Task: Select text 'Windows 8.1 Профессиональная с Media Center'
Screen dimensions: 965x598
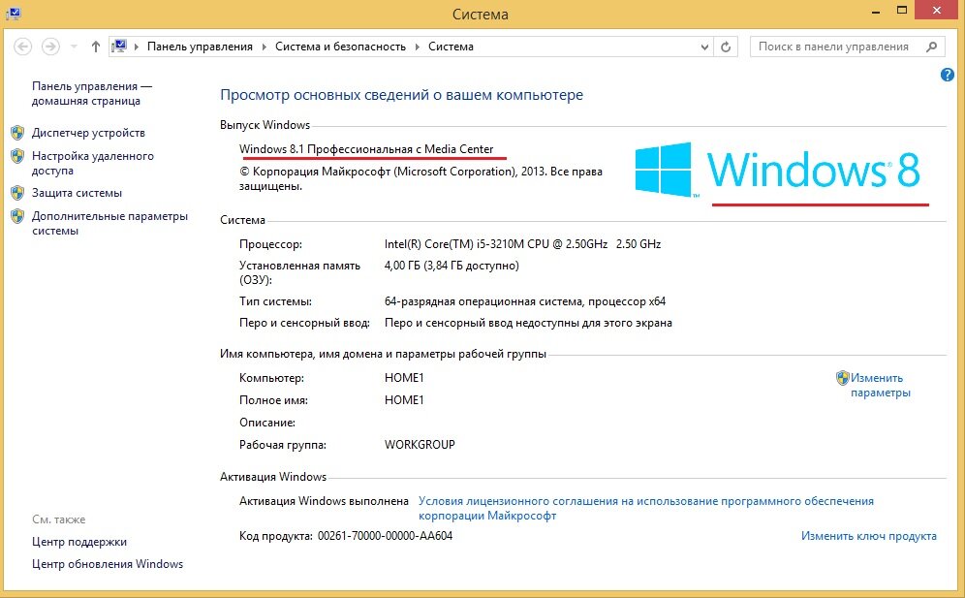Action: pos(366,149)
